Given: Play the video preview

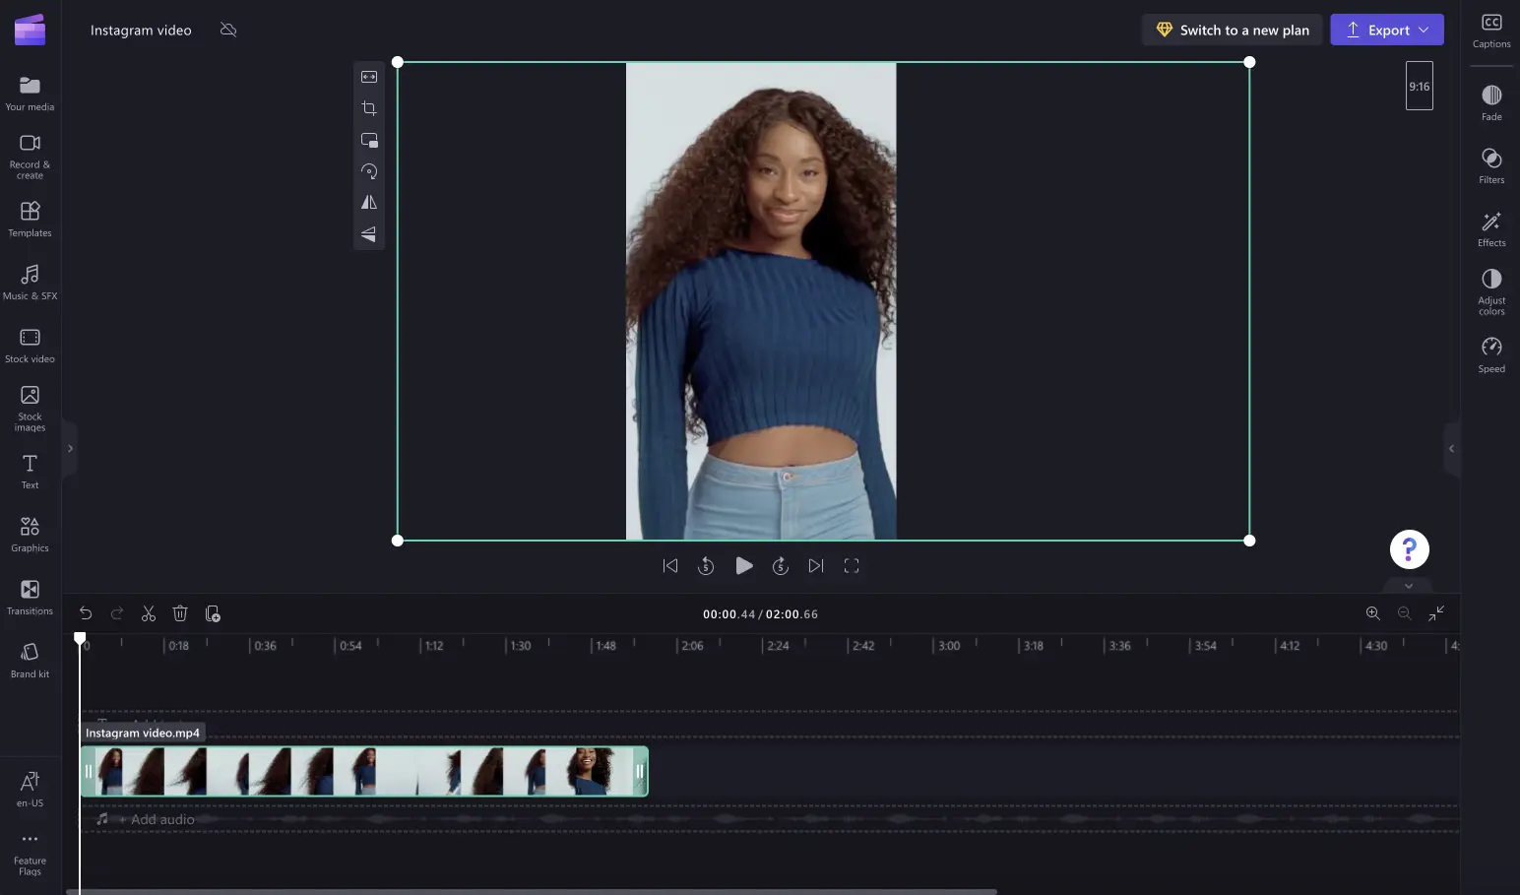Looking at the screenshot, I should point(744,566).
